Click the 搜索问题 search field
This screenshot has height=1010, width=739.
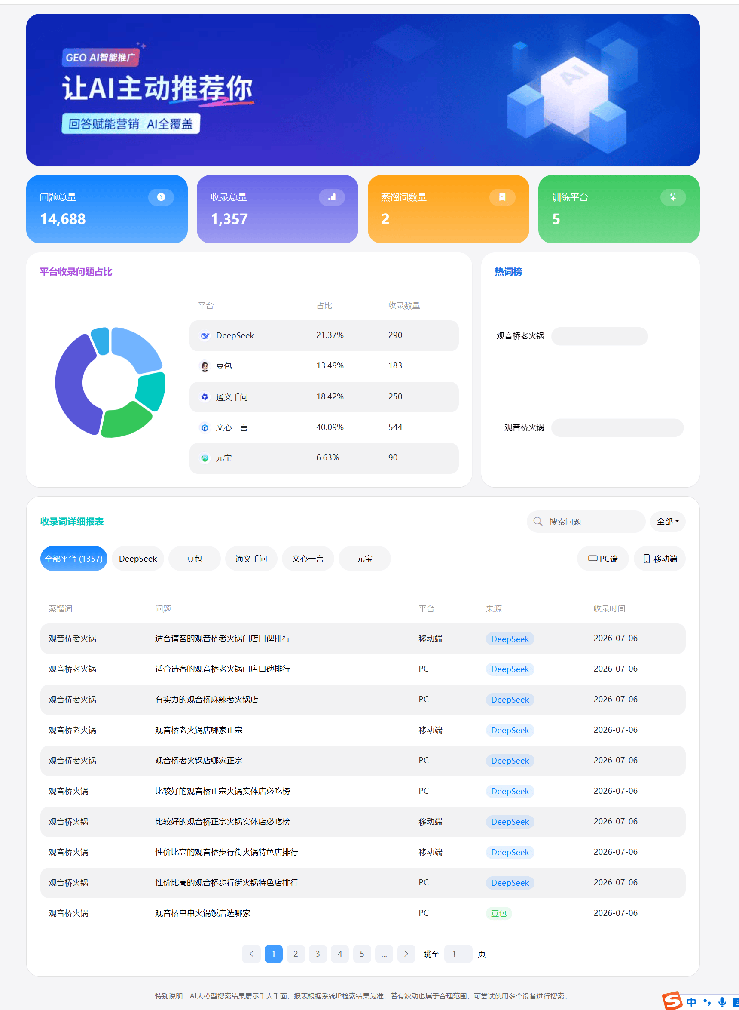point(586,522)
